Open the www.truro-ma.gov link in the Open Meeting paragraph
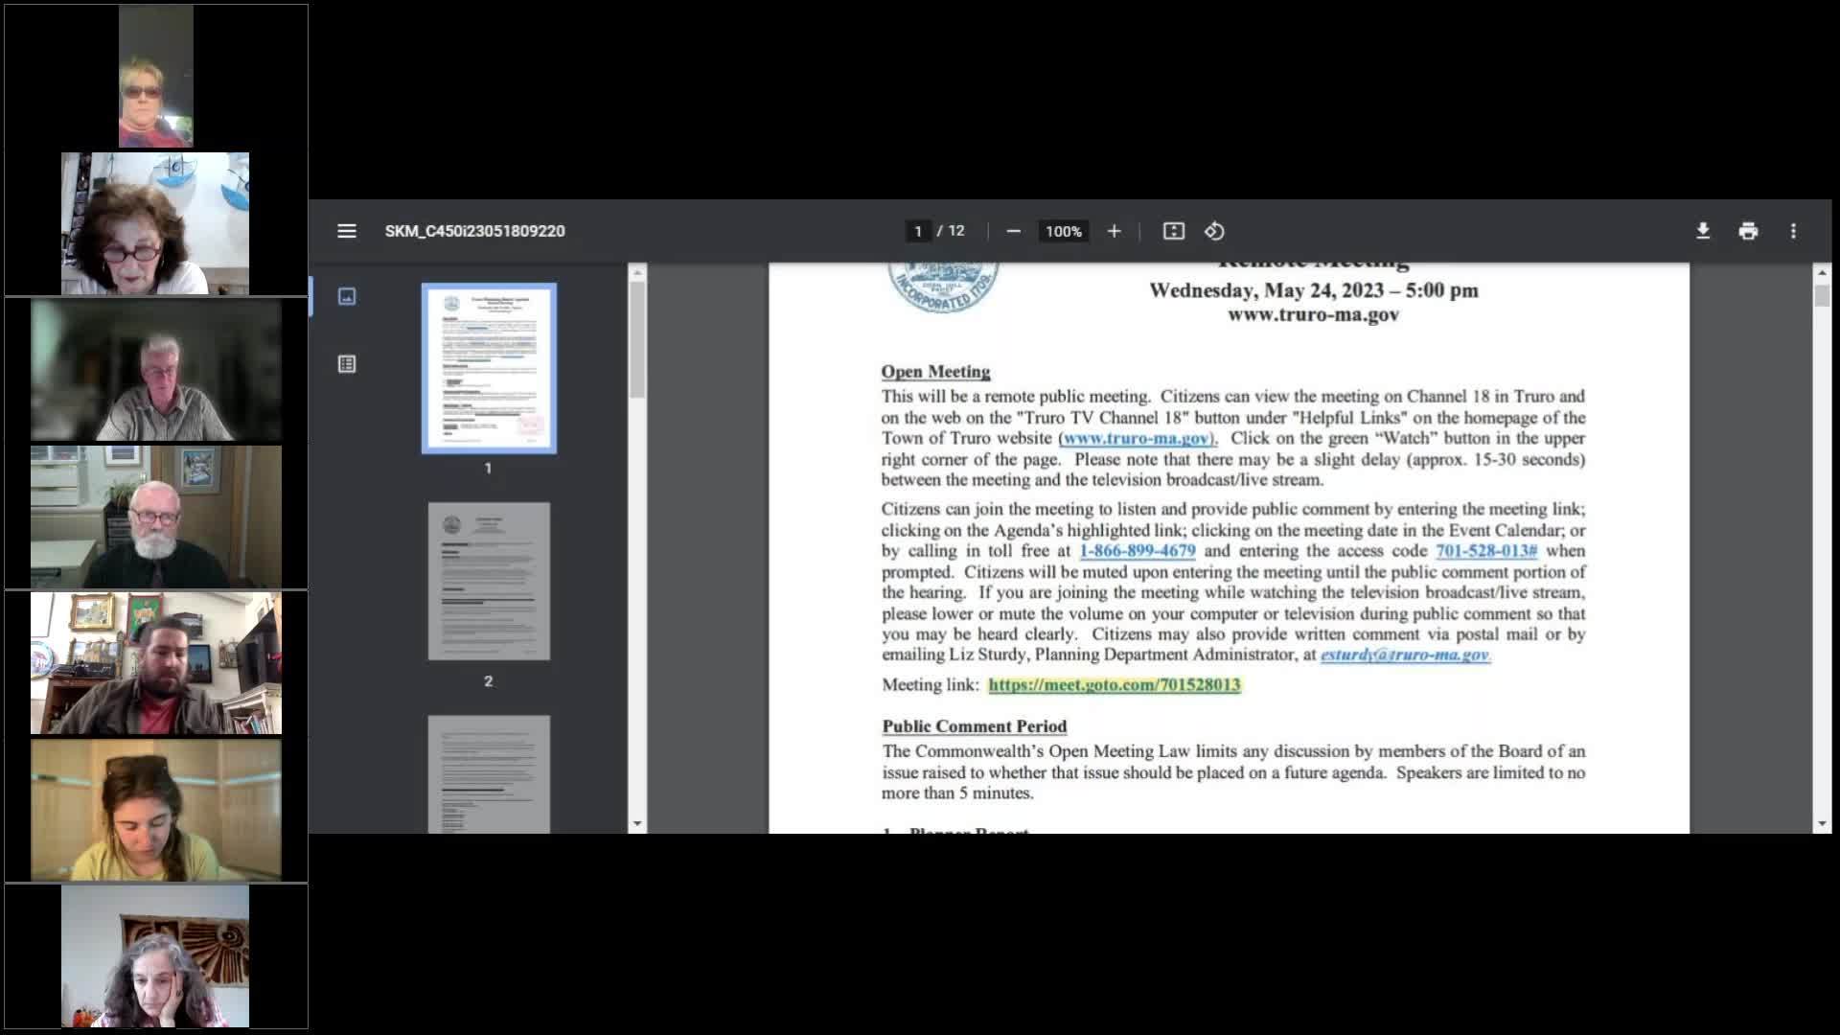Image resolution: width=1840 pixels, height=1035 pixels. (1136, 438)
